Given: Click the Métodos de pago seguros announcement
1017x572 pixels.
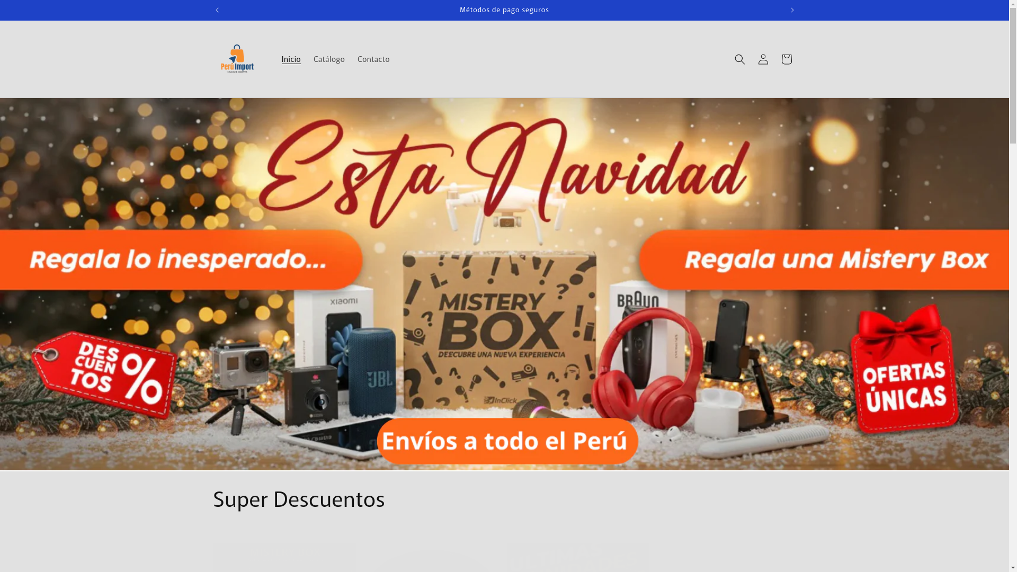Looking at the screenshot, I should coord(504,10).
